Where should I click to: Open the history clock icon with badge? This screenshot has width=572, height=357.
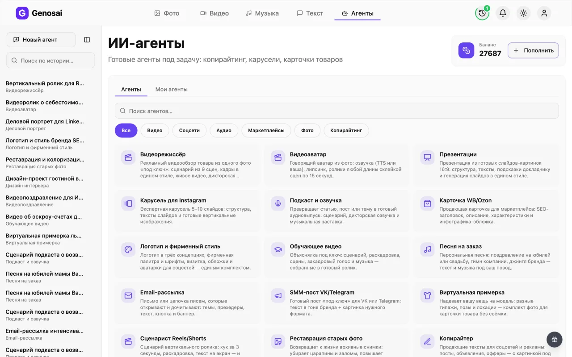click(x=482, y=13)
